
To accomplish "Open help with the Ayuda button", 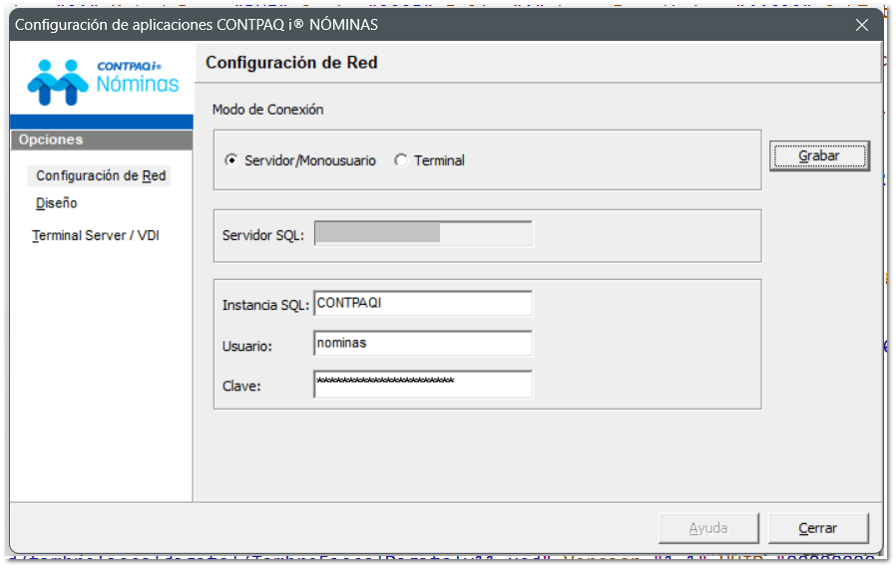I will (708, 528).
